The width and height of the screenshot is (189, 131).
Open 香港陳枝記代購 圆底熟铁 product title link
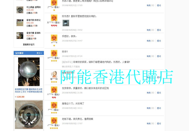tap(28, 91)
